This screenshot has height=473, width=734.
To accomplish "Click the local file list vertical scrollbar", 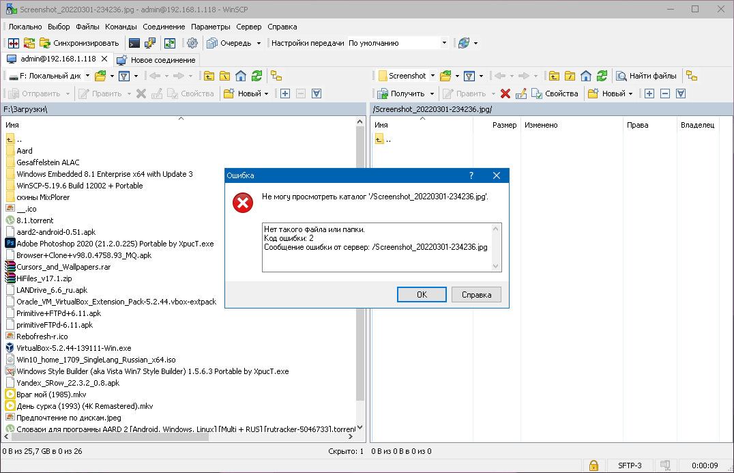I will point(360,273).
